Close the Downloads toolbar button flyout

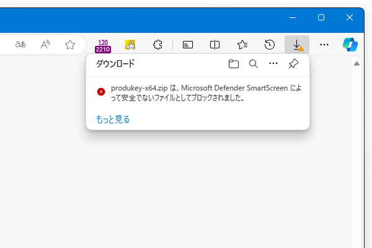(297, 45)
